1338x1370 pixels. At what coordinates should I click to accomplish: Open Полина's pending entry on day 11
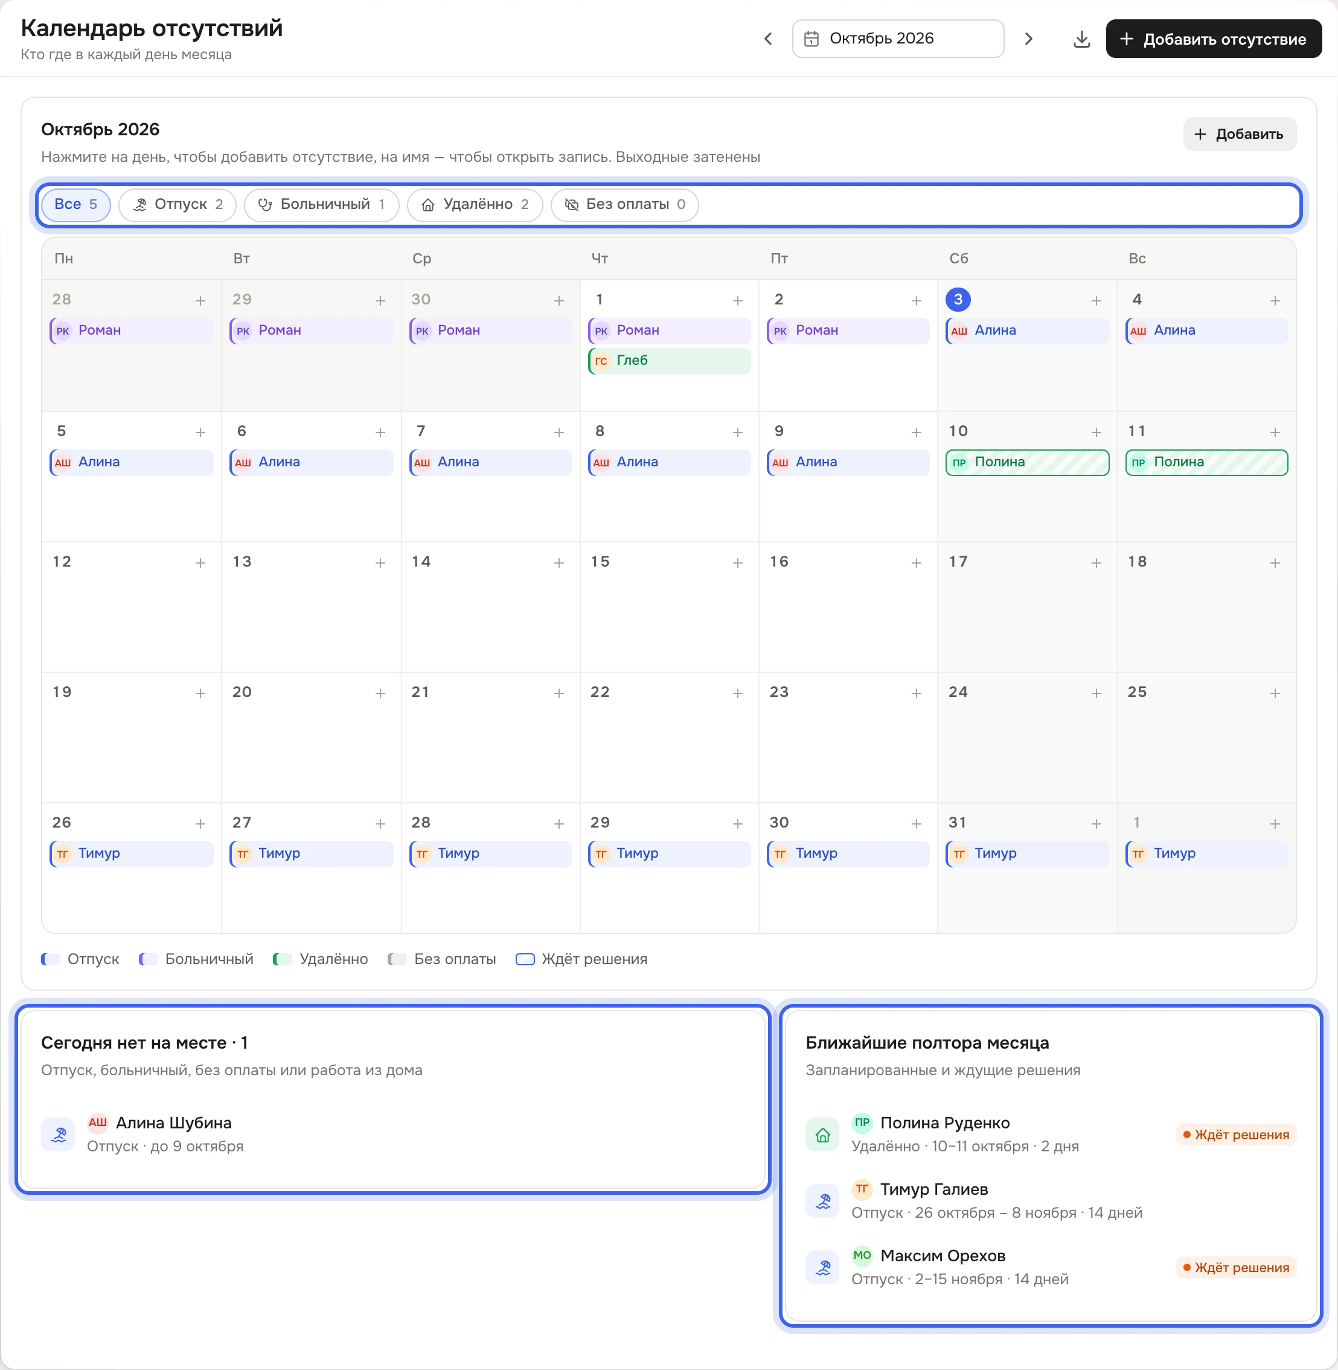click(1206, 463)
